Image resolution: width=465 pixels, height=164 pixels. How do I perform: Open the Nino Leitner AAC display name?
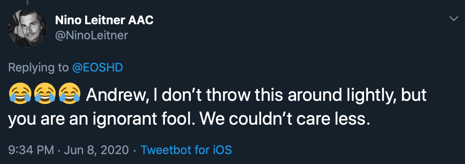(x=104, y=20)
